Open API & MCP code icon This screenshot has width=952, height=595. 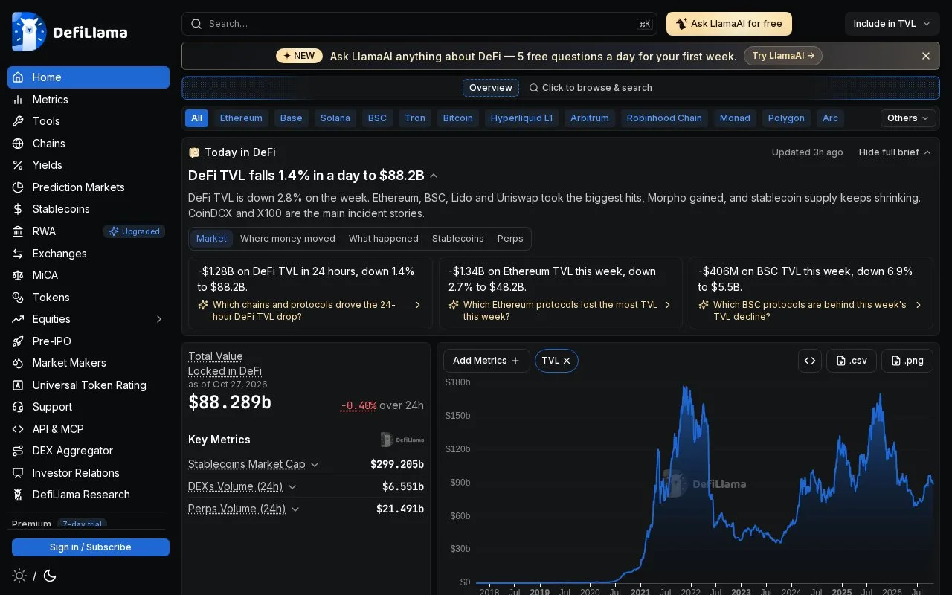[x=18, y=429]
